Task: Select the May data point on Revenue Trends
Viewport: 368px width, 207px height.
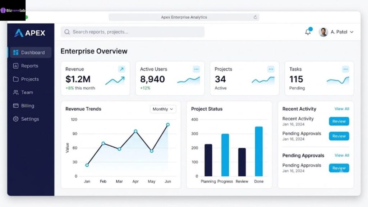Action: tap(152, 151)
